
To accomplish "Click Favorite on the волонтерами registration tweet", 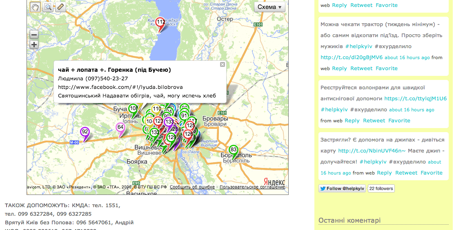I will [399, 120].
